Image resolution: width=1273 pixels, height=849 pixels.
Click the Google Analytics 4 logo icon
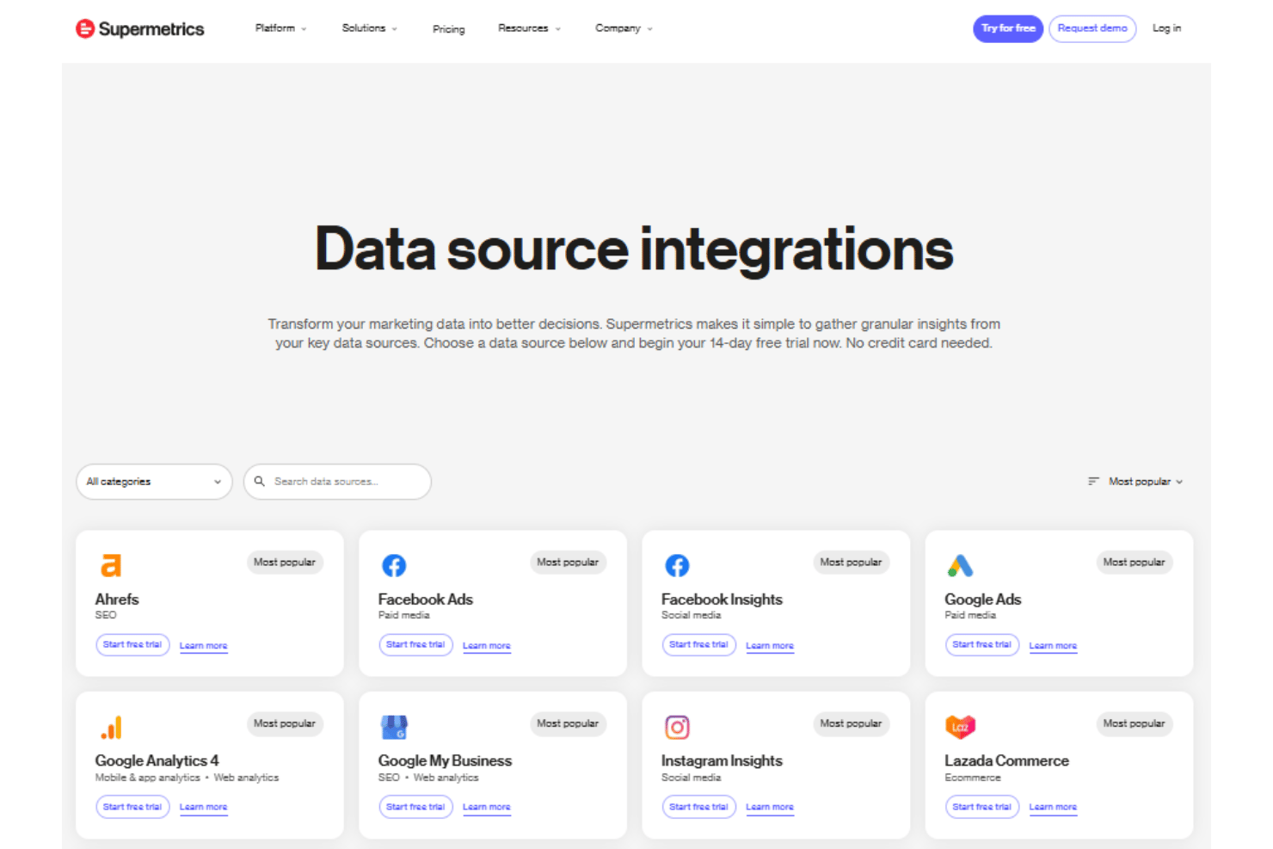111,728
